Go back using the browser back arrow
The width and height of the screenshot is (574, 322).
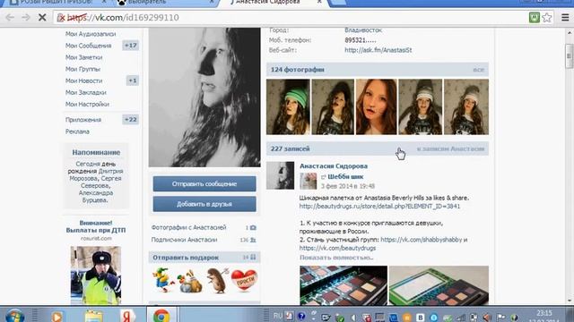coord(10,18)
